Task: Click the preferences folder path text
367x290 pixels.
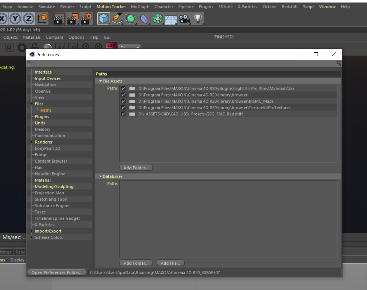Action: [x=155, y=273]
